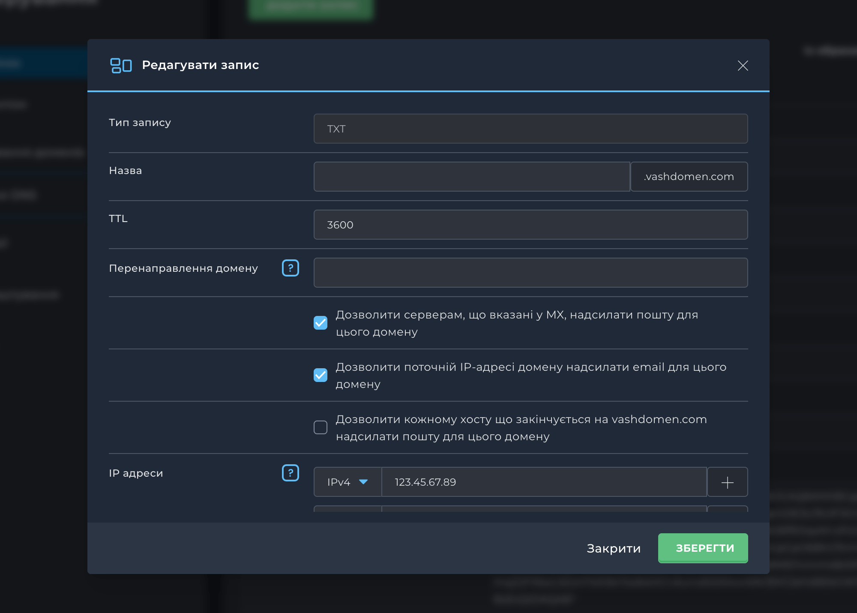Click the TTL label

118,219
